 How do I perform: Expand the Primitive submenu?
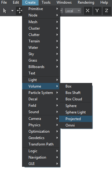(x=41, y=9)
